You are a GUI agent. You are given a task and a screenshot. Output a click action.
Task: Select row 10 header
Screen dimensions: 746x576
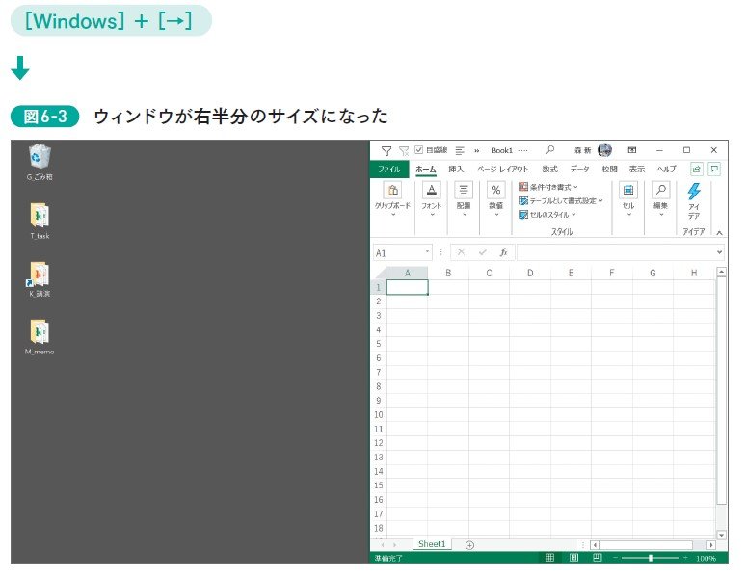click(378, 415)
